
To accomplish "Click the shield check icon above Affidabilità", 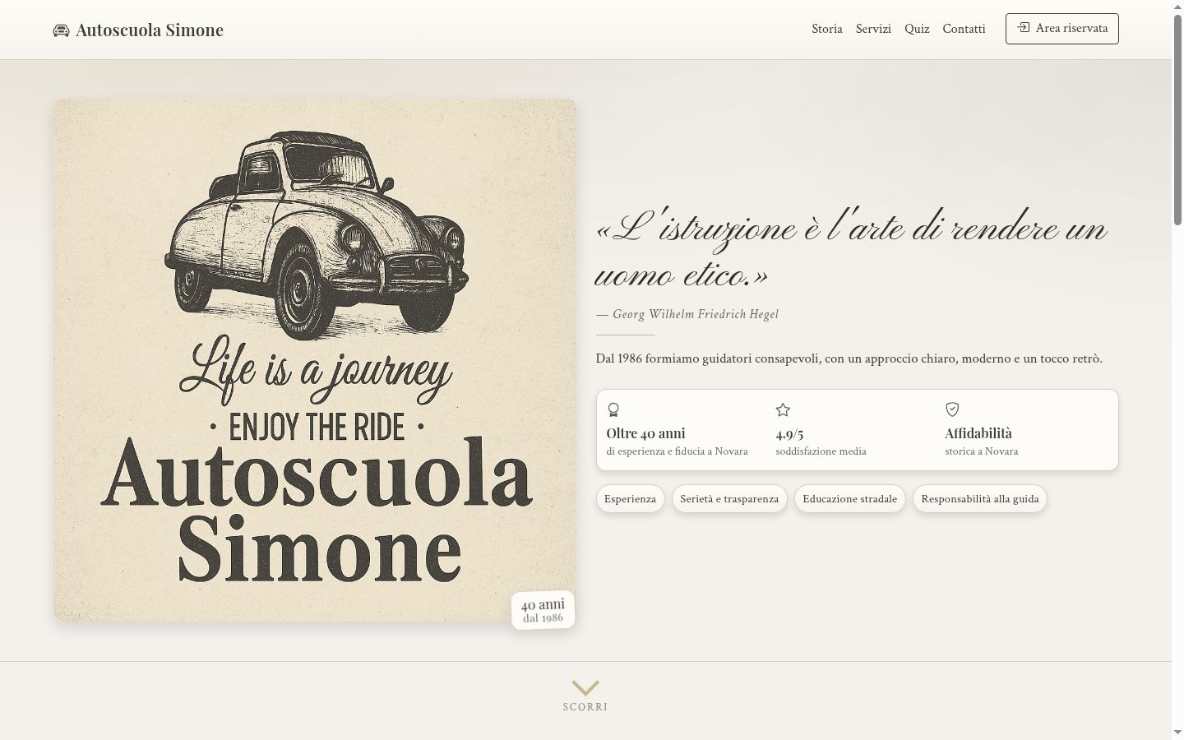I will [x=952, y=409].
